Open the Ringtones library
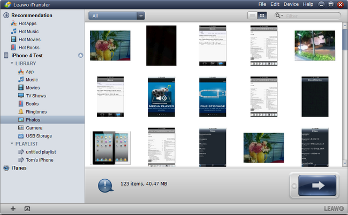 [36, 112]
